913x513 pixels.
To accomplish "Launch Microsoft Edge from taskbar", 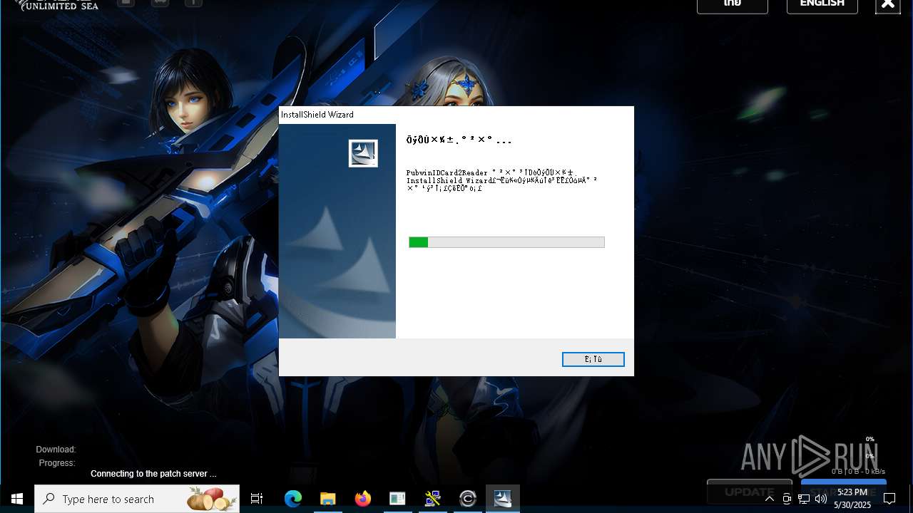I will click(293, 499).
